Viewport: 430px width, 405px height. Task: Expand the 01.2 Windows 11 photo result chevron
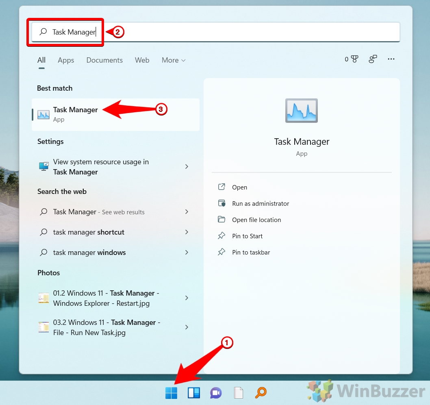[x=187, y=298]
